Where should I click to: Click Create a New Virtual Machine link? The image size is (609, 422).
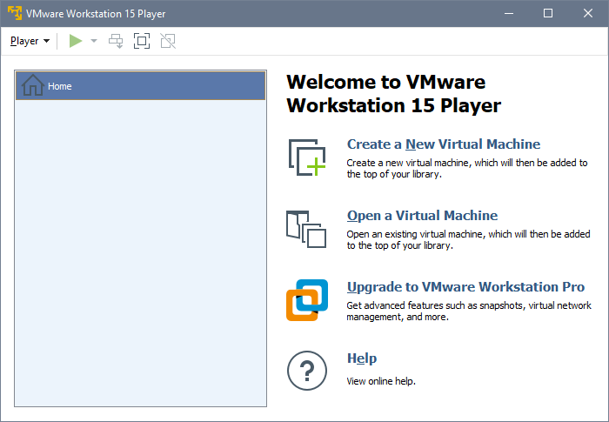pyautogui.click(x=444, y=144)
